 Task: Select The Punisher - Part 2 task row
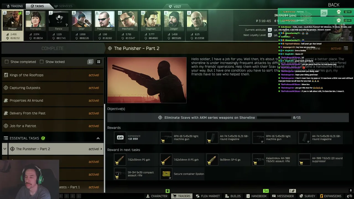pos(56,149)
